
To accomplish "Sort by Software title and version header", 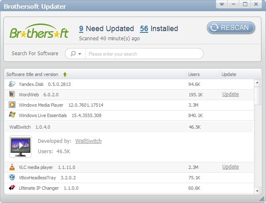I will (x=32, y=74).
